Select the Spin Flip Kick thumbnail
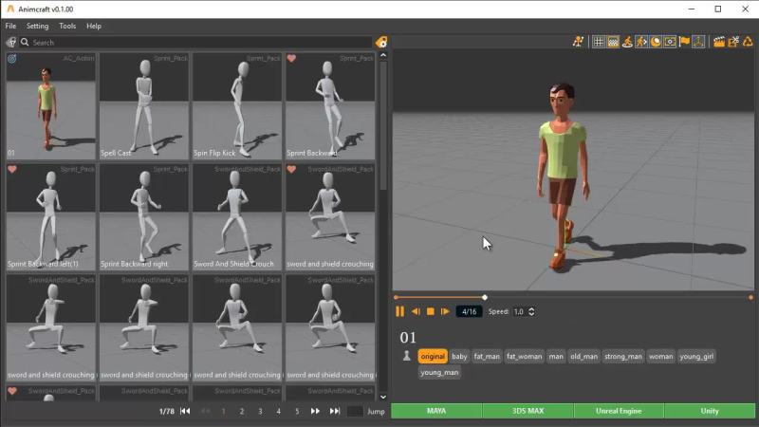Image resolution: width=759 pixels, height=427 pixels. (236, 106)
